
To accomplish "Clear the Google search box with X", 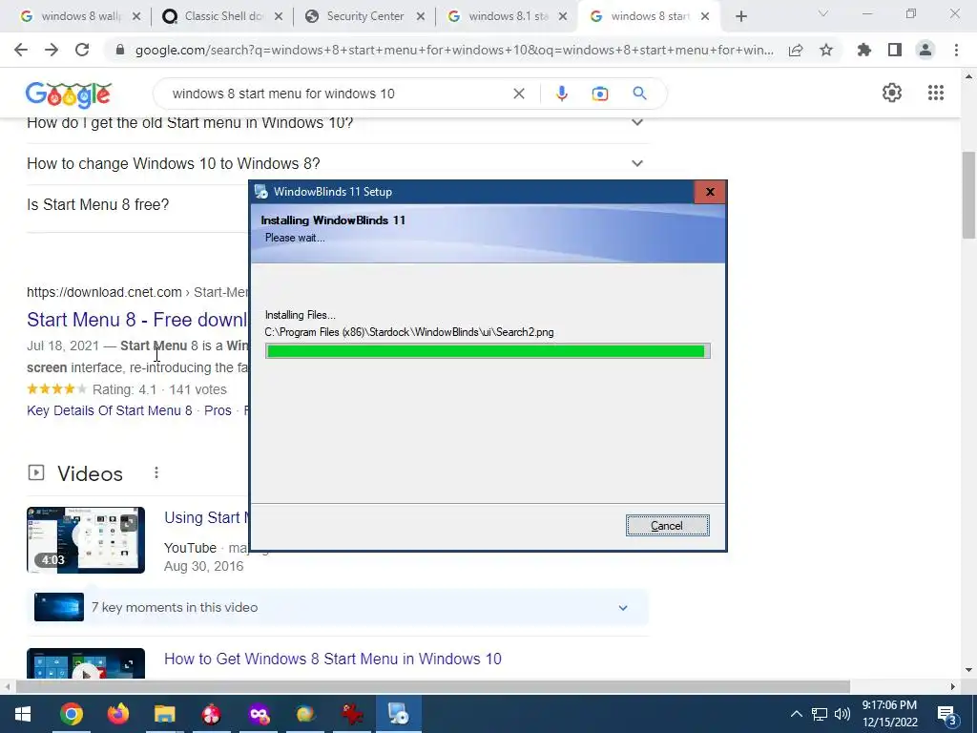I will coord(518,94).
